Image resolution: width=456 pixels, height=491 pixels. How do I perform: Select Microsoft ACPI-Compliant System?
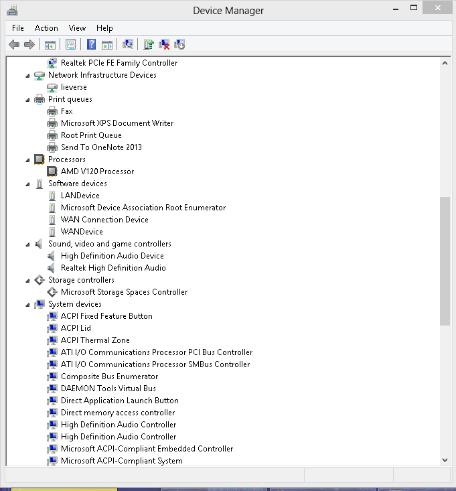(121, 461)
